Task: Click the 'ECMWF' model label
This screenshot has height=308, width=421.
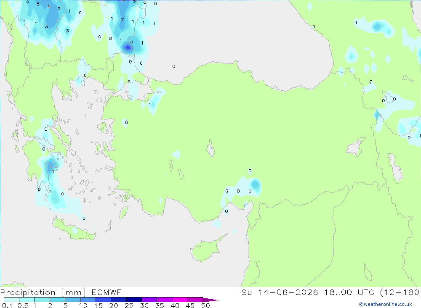Action: tap(107, 292)
